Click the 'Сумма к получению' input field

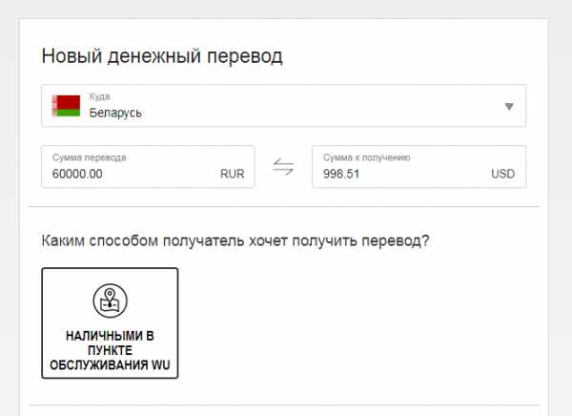coord(419,167)
